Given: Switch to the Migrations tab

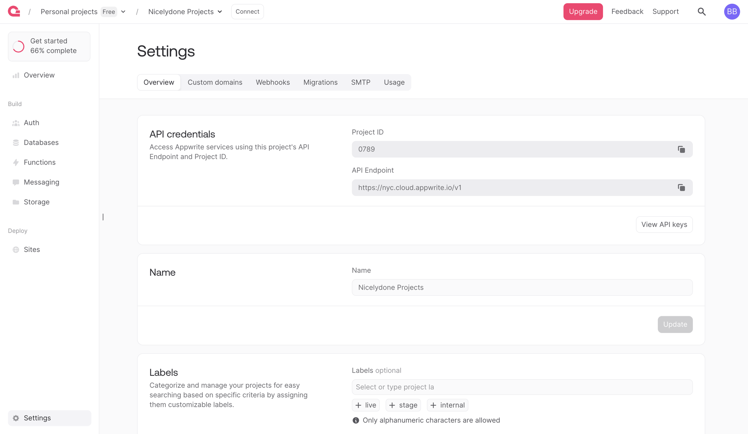Looking at the screenshot, I should [x=320, y=82].
